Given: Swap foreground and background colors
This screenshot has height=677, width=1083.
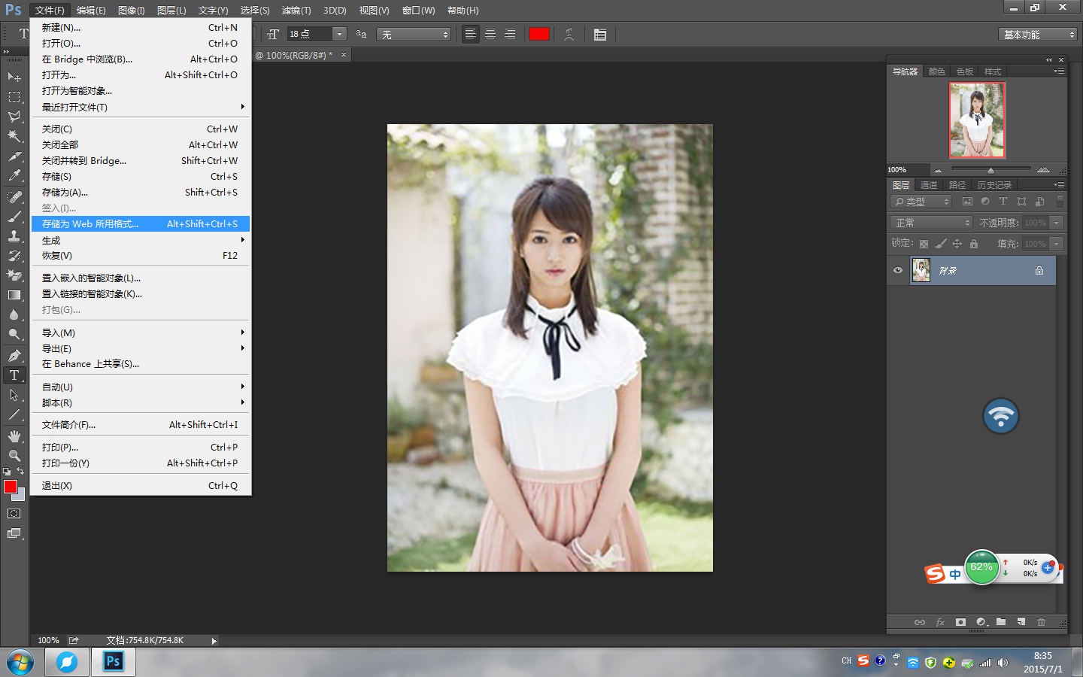Looking at the screenshot, I should coord(21,471).
